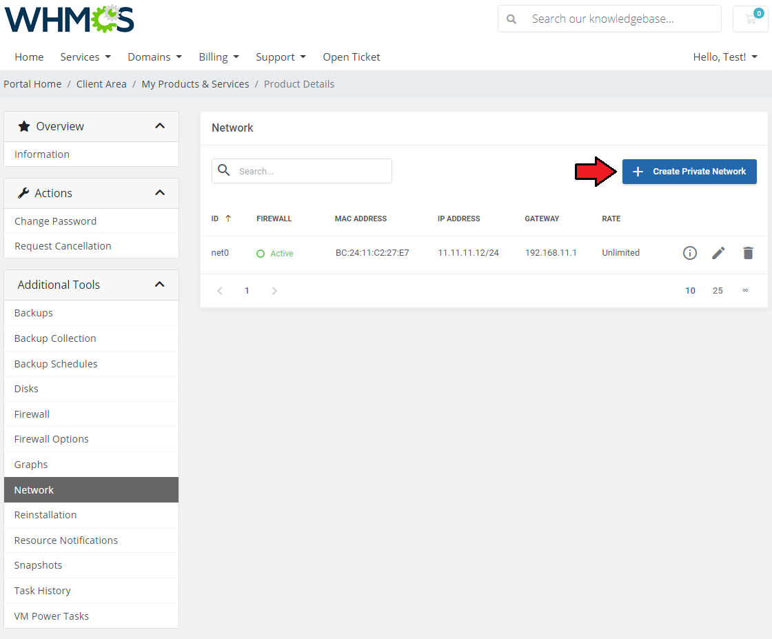Viewport: 772px width, 639px height.
Task: Show 25 entries per page
Action: [718, 291]
